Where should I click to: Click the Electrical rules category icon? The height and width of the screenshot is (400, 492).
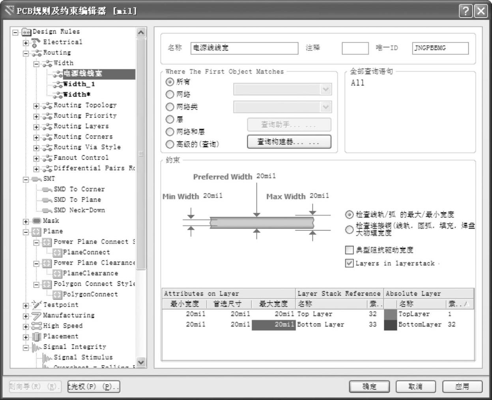36,42
